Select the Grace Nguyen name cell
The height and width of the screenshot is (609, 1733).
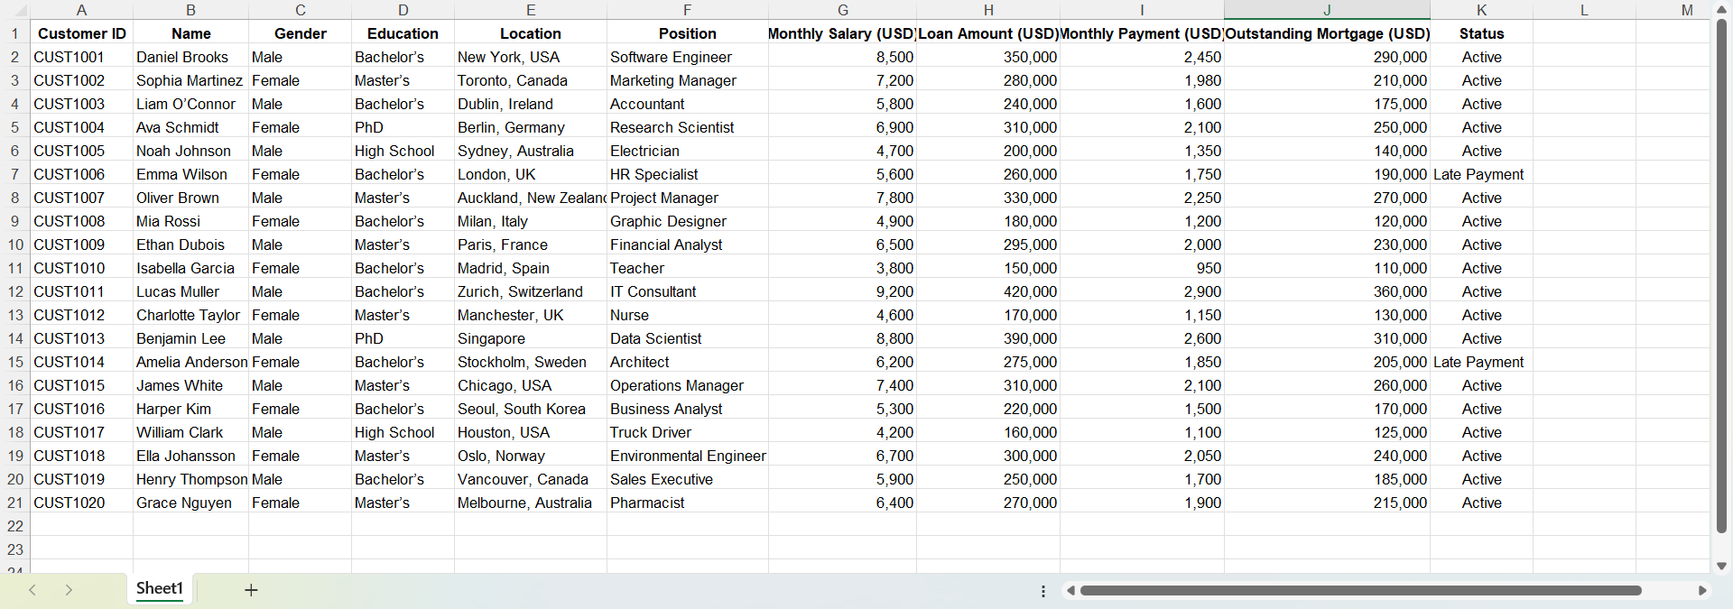click(x=190, y=503)
